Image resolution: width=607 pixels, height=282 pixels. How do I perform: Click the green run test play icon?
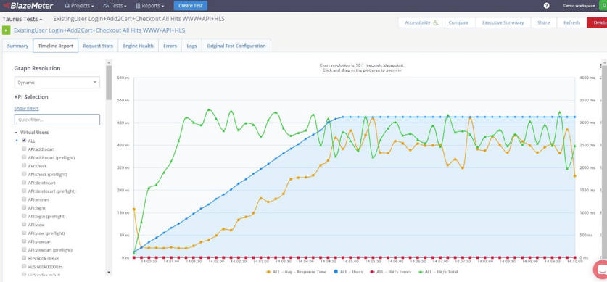coord(7,30)
